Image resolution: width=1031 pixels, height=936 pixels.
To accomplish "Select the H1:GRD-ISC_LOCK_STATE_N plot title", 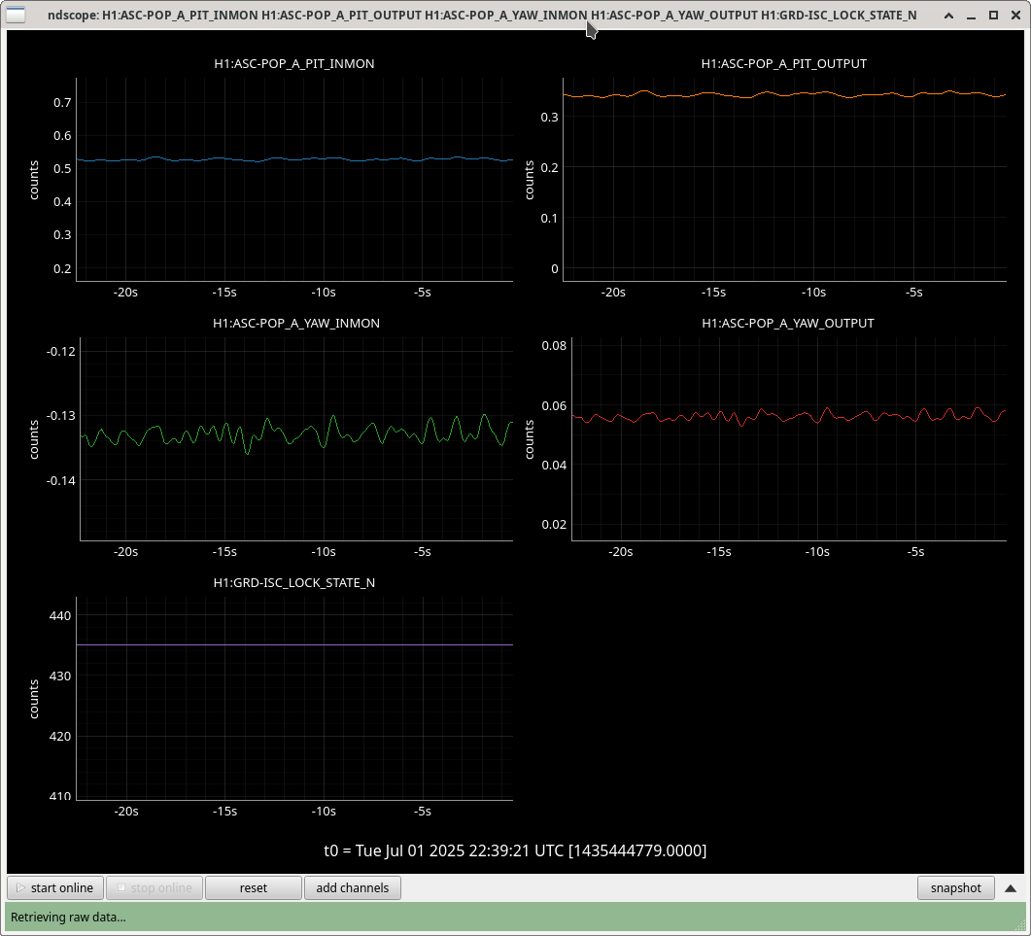I will coord(293,583).
